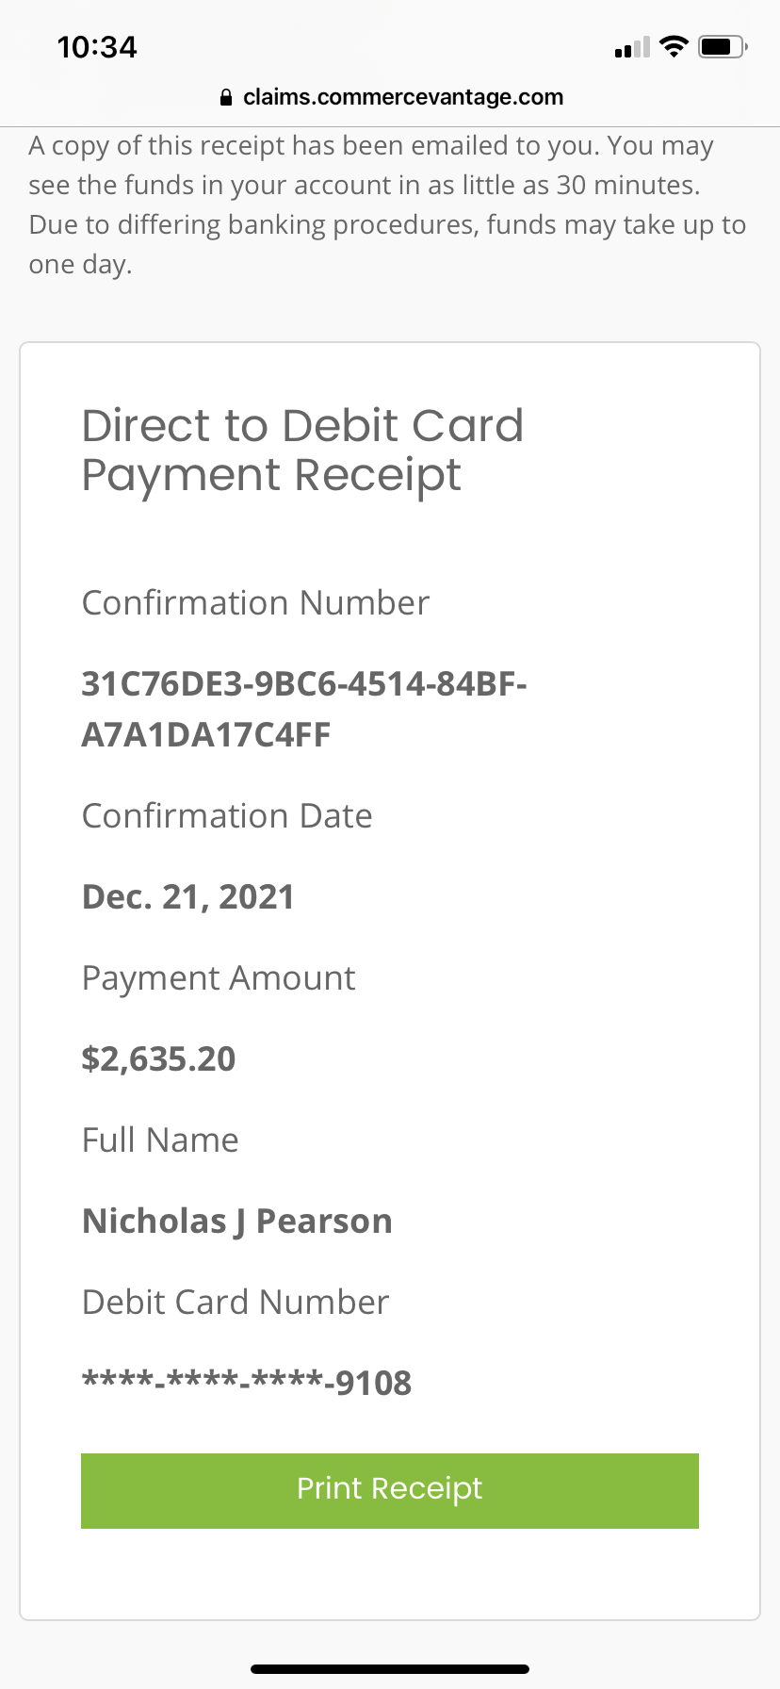Screen dimensions: 780x1689
Task: Tap the $2,635.20 payment amount
Action: coord(158,1058)
